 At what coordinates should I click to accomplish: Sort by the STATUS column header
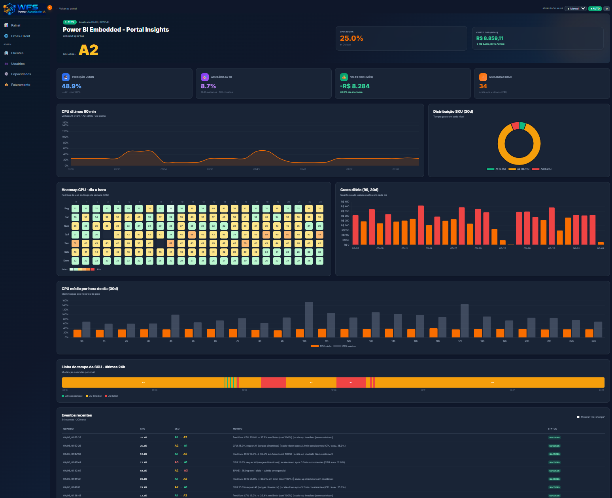[552, 429]
